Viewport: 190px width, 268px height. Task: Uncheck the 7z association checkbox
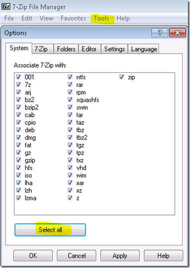click(18, 84)
